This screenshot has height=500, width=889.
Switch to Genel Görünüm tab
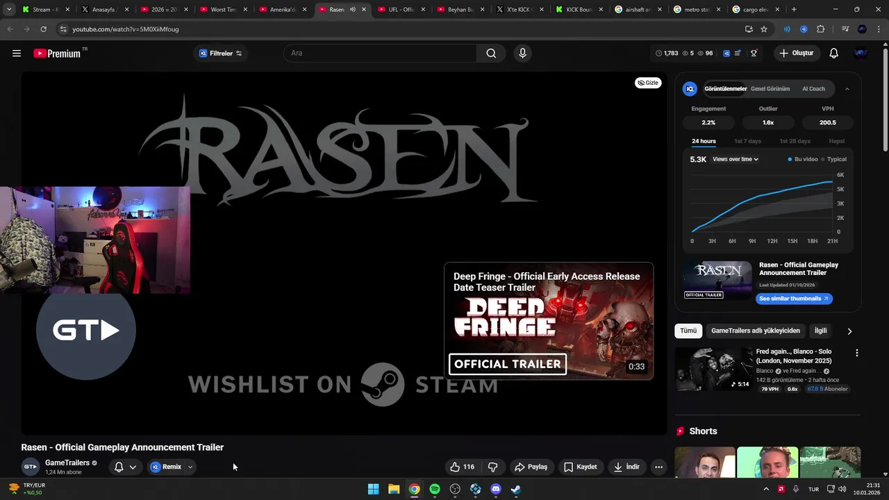[x=770, y=89]
